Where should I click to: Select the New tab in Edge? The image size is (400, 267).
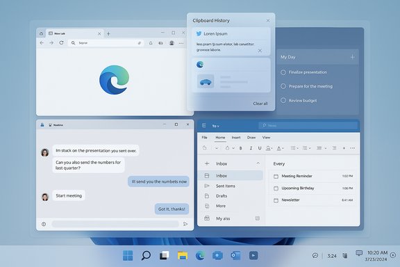[x=74, y=33]
